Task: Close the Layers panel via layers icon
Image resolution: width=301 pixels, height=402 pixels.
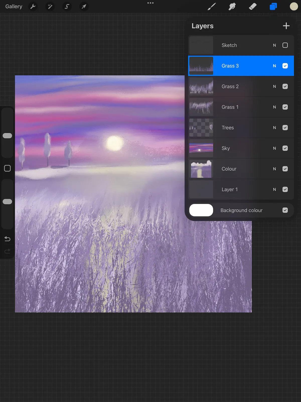Action: (x=273, y=7)
